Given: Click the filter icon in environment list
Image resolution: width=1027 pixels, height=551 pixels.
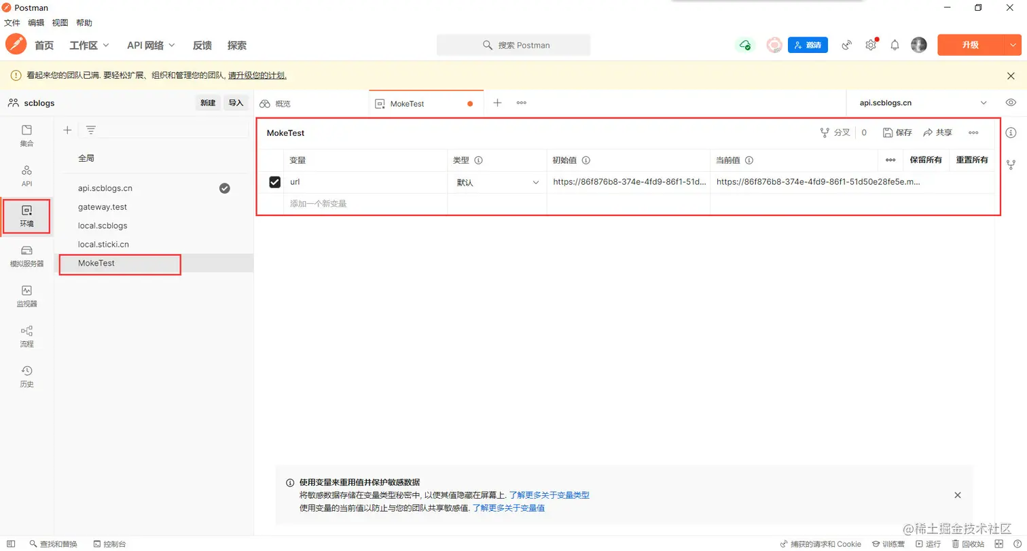Looking at the screenshot, I should pyautogui.click(x=91, y=130).
